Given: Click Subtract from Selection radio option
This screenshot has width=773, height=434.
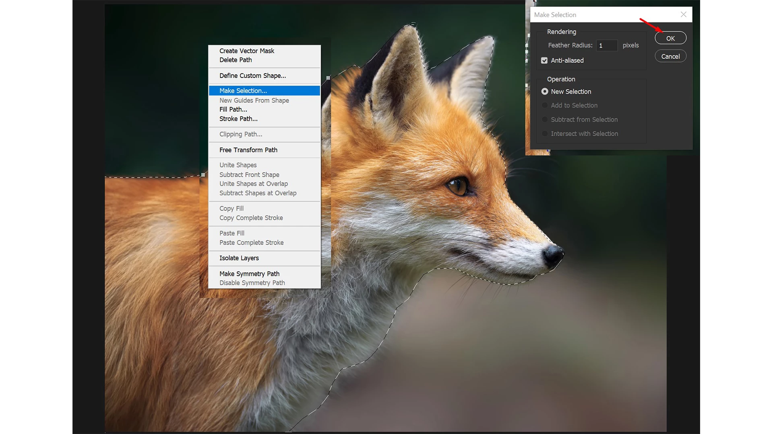Looking at the screenshot, I should point(545,119).
